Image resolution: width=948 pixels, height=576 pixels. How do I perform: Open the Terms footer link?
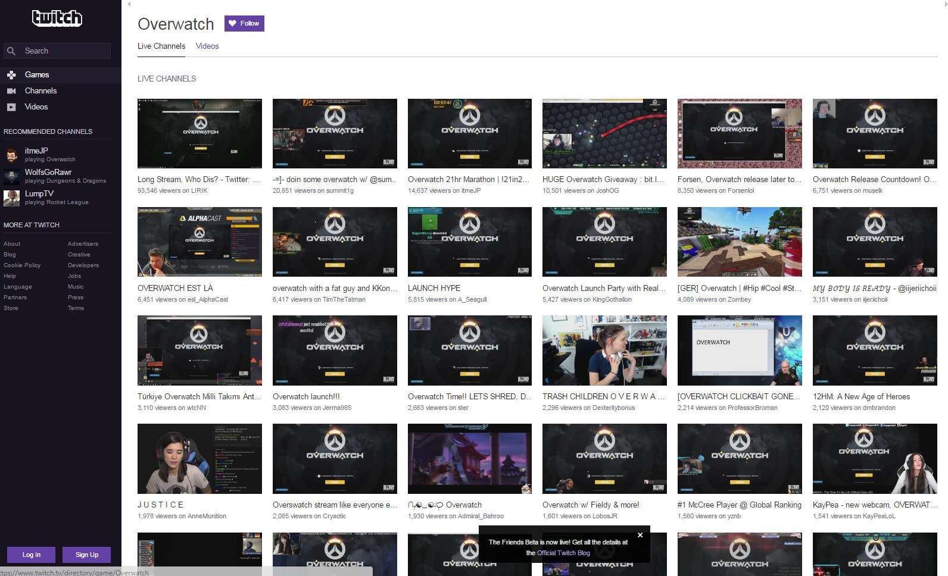76,308
